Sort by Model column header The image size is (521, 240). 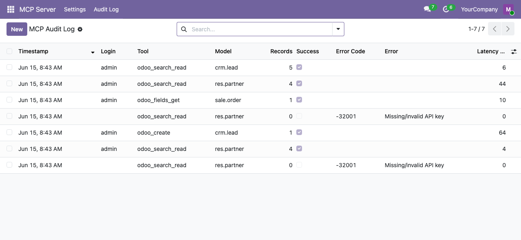223,51
